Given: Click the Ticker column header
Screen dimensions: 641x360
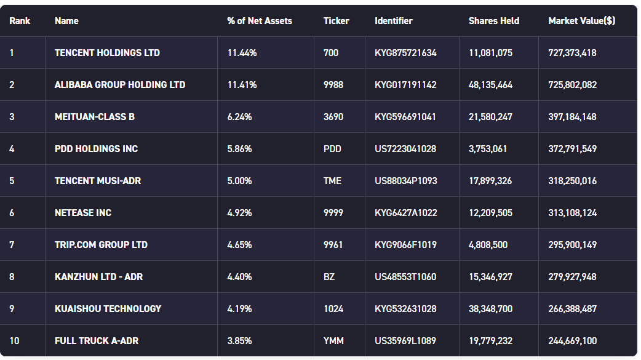Looking at the screenshot, I should pyautogui.click(x=336, y=21).
